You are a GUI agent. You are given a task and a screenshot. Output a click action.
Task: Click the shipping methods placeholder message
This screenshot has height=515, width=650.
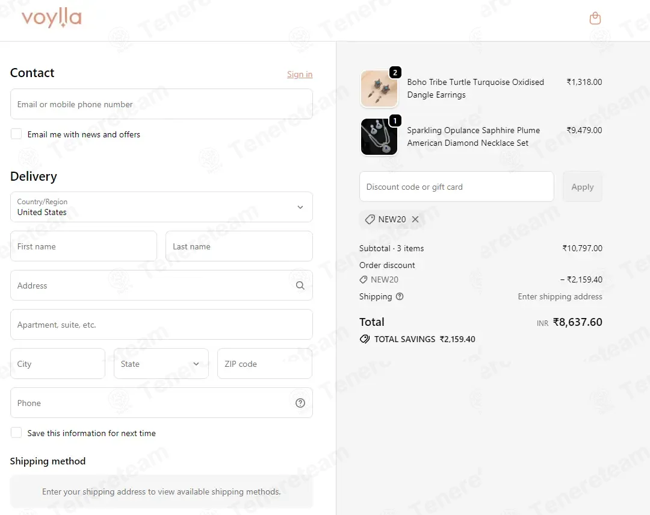[161, 492]
